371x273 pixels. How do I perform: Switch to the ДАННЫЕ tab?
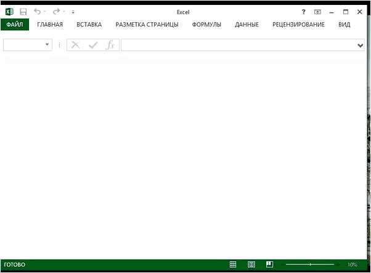tap(247, 25)
